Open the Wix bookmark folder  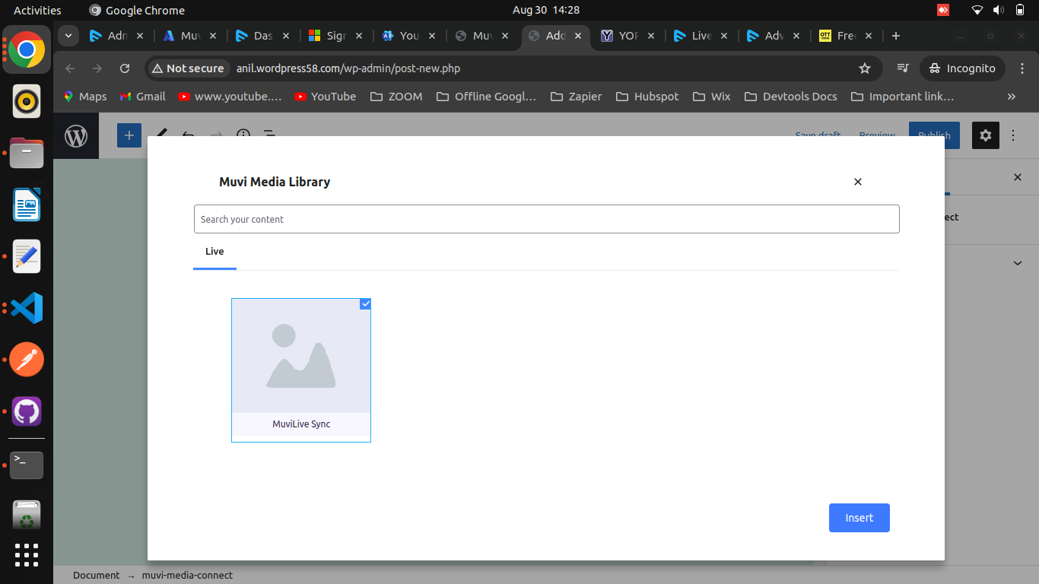(712, 97)
